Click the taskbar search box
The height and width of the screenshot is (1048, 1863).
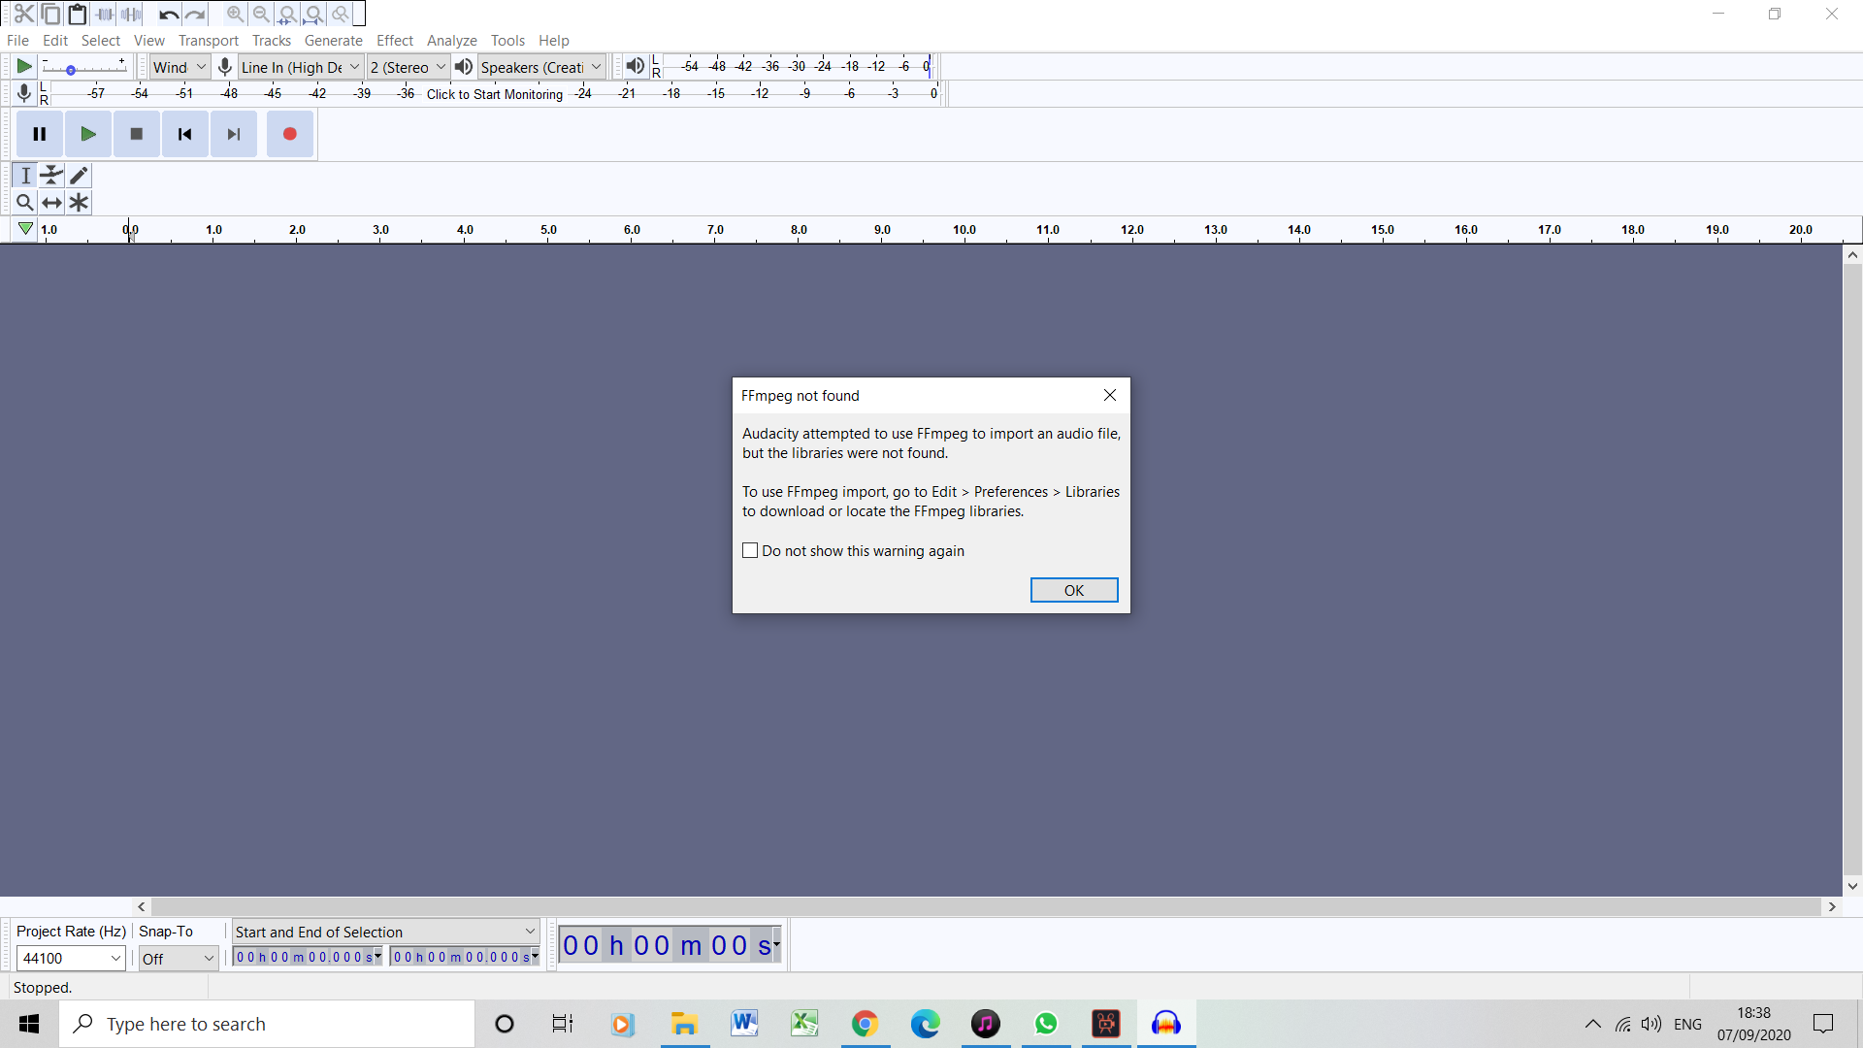pyautogui.click(x=268, y=1024)
